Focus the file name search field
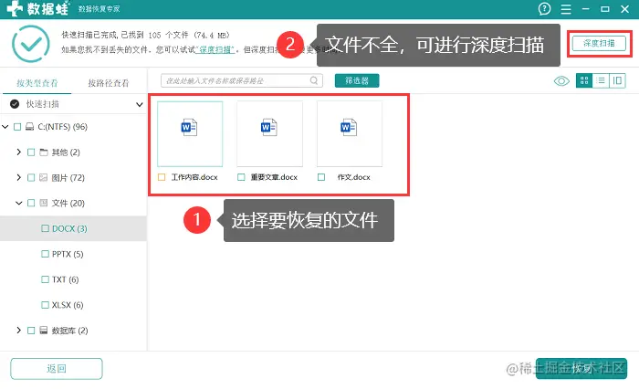The image size is (639, 389). [242, 80]
